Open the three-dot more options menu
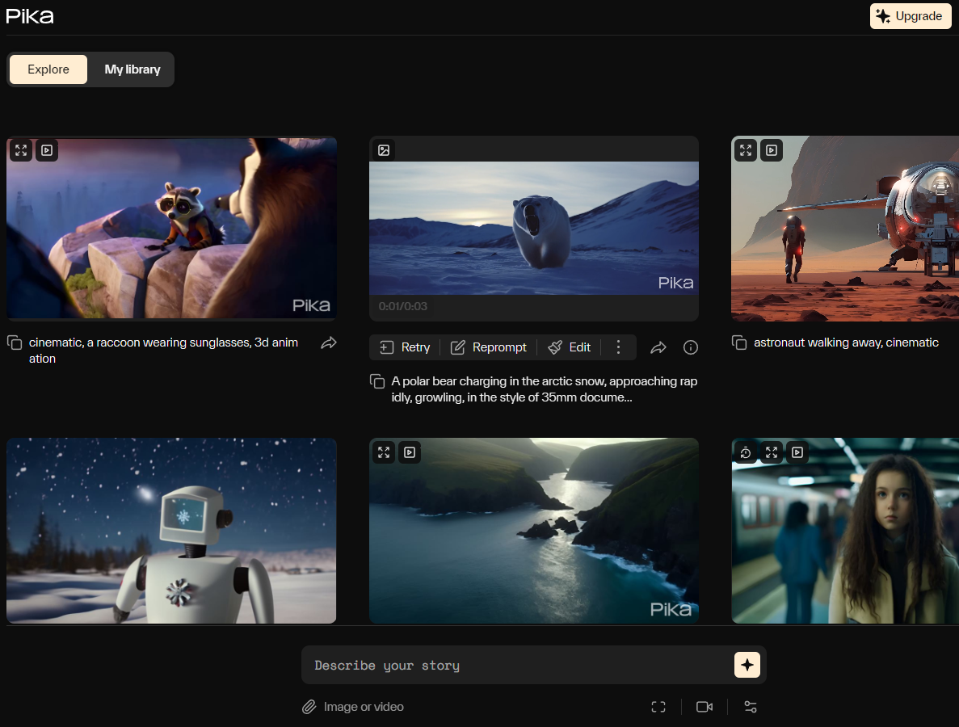959x727 pixels. pyautogui.click(x=619, y=347)
